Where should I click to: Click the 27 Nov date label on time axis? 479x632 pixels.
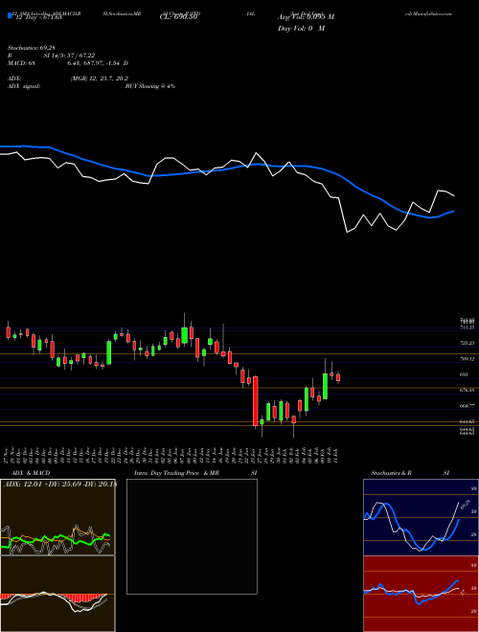point(8,455)
